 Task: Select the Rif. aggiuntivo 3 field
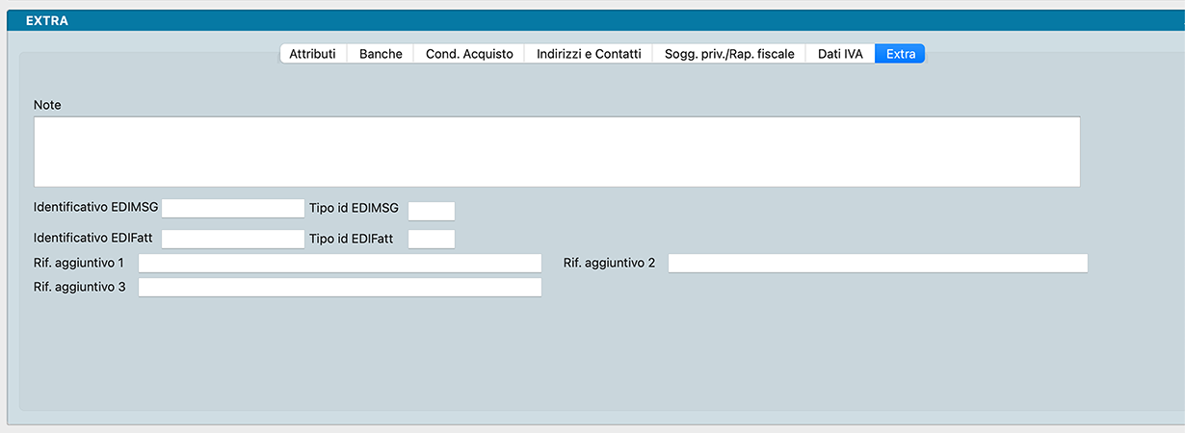pos(339,287)
